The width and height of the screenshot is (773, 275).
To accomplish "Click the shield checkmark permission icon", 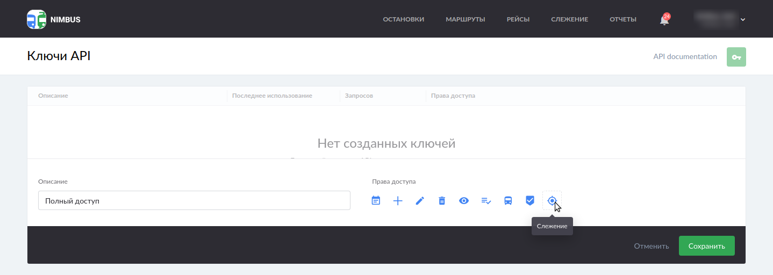I will (x=530, y=200).
